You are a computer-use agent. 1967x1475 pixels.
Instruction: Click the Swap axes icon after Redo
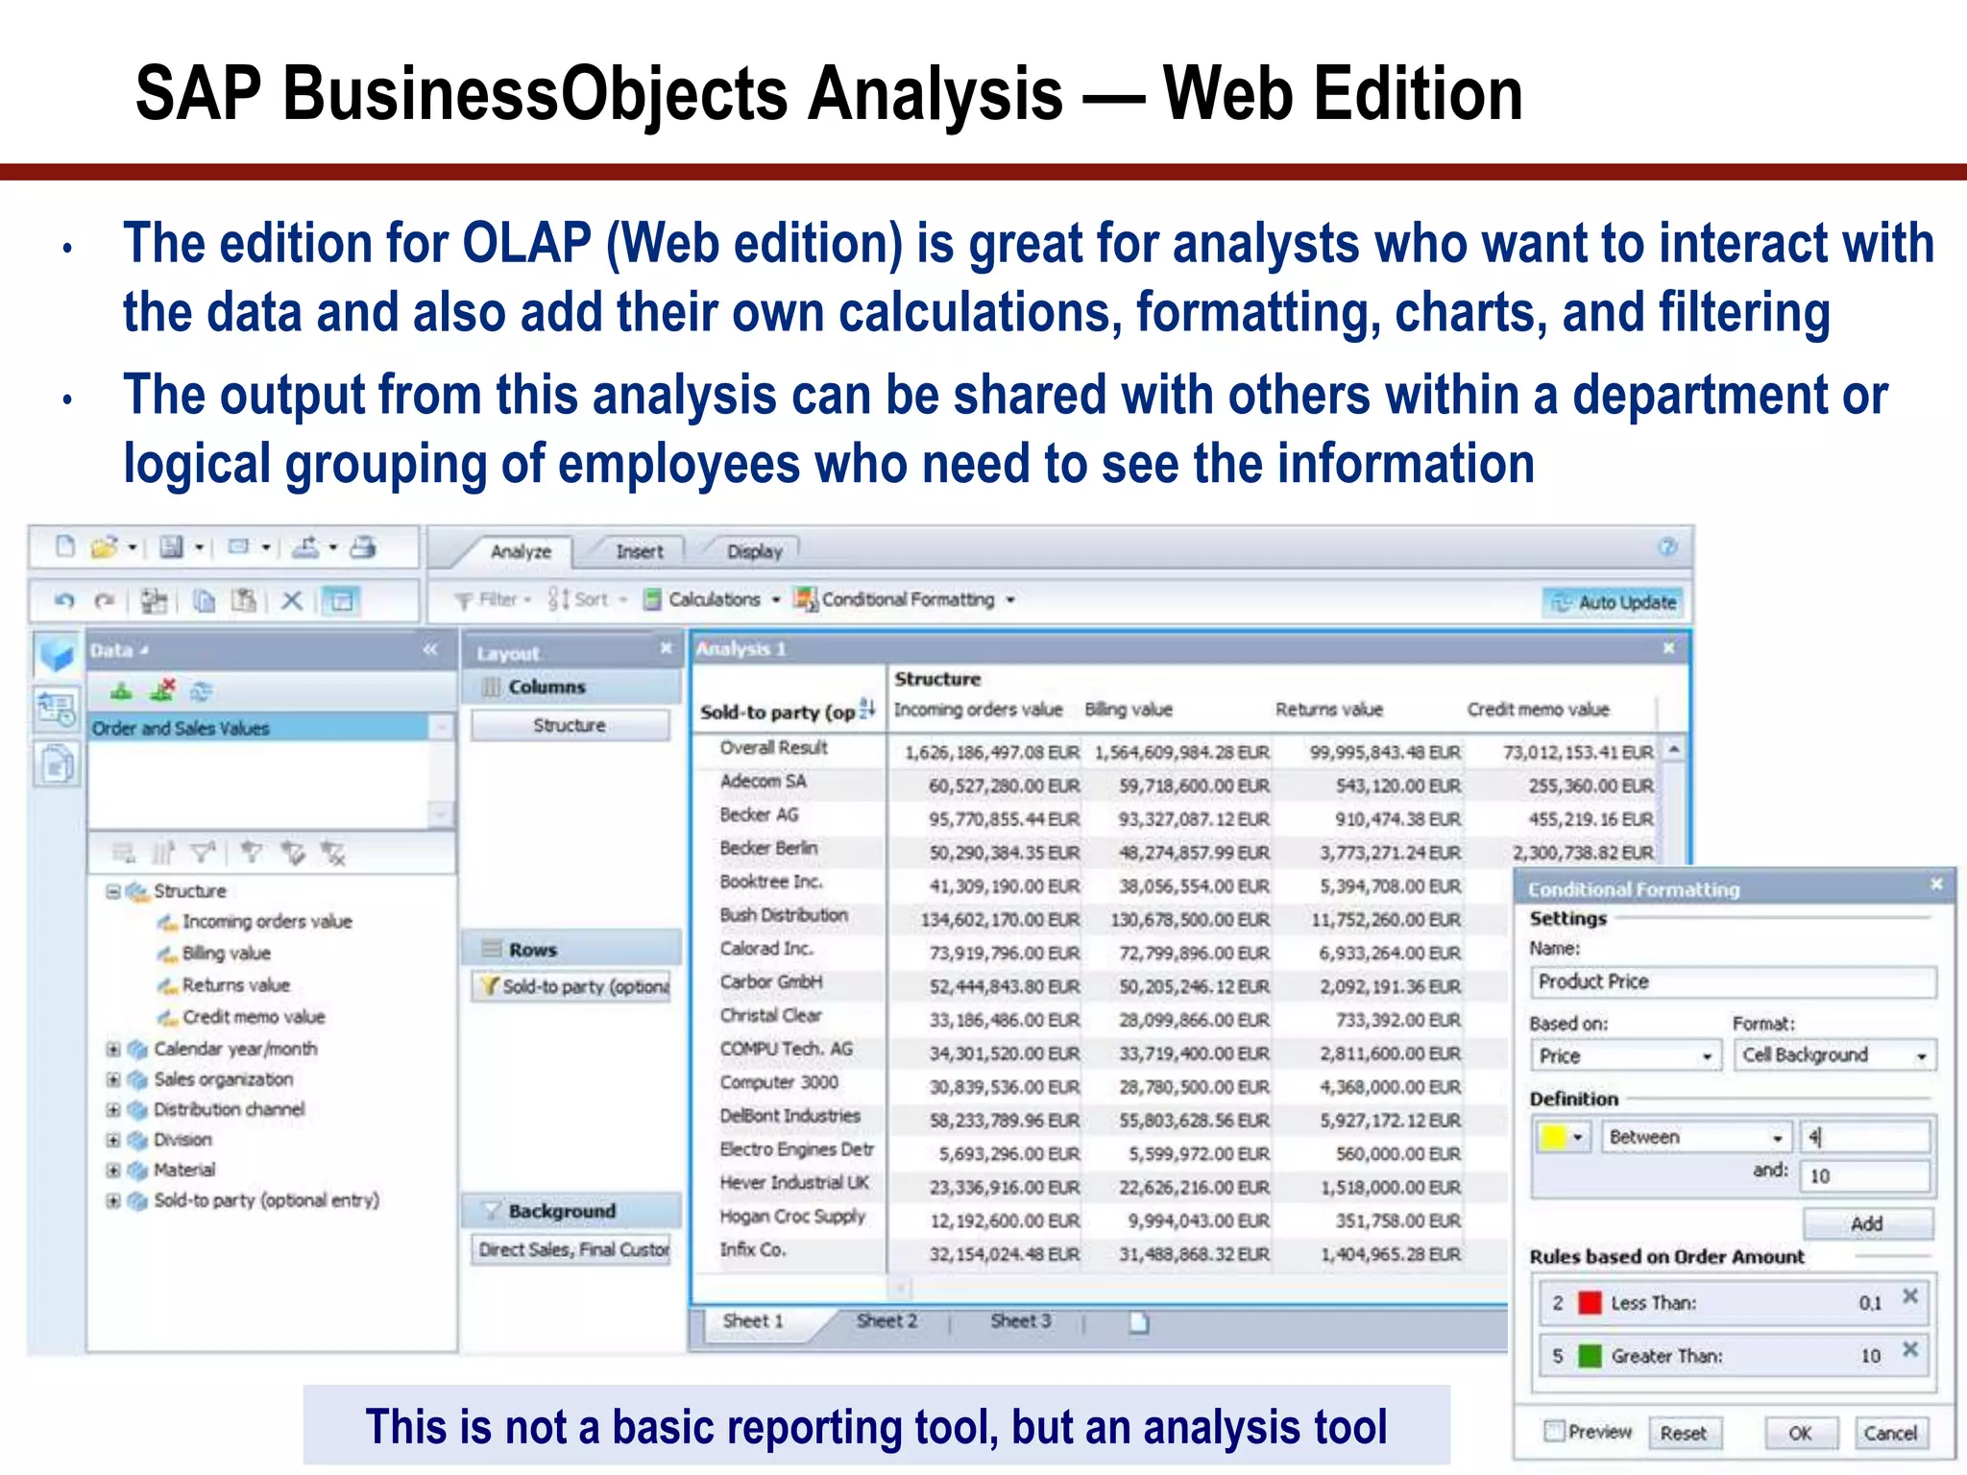point(154,601)
